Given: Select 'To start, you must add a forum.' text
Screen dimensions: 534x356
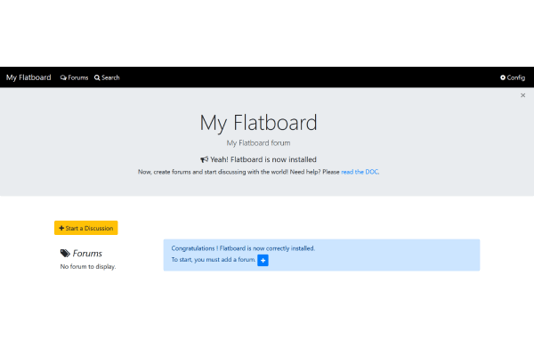Looking at the screenshot, I should coord(214,260).
